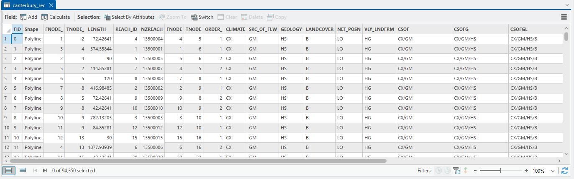Click the horizontal scrollbar right arrow

tap(559, 161)
